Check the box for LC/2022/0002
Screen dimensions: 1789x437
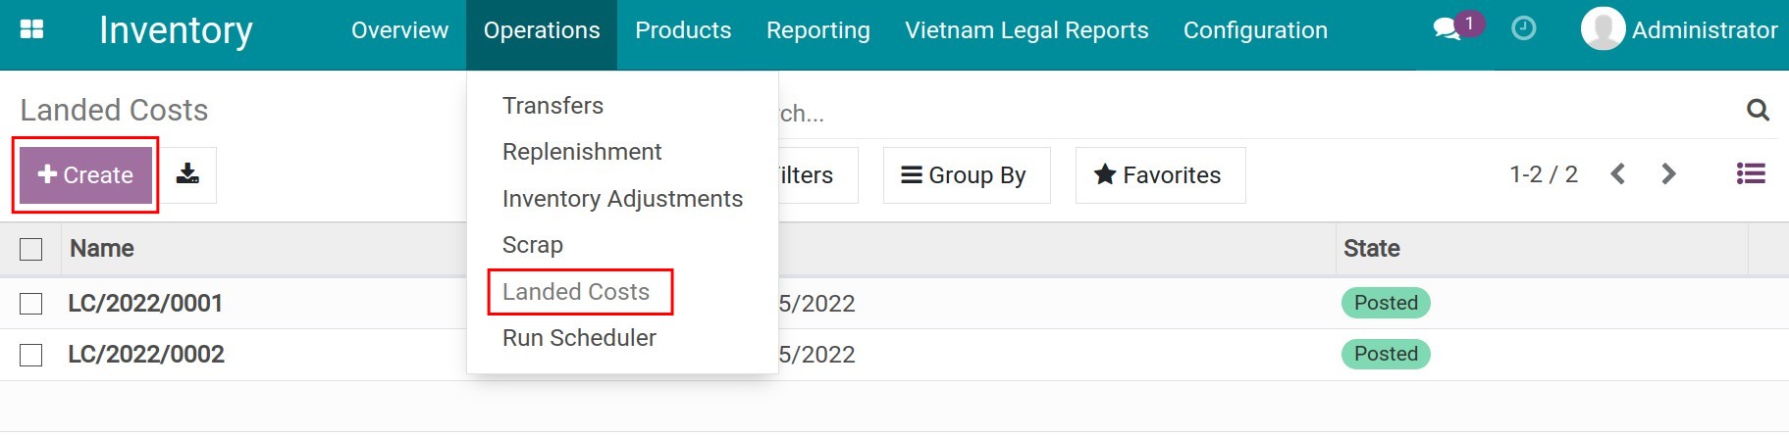(31, 355)
